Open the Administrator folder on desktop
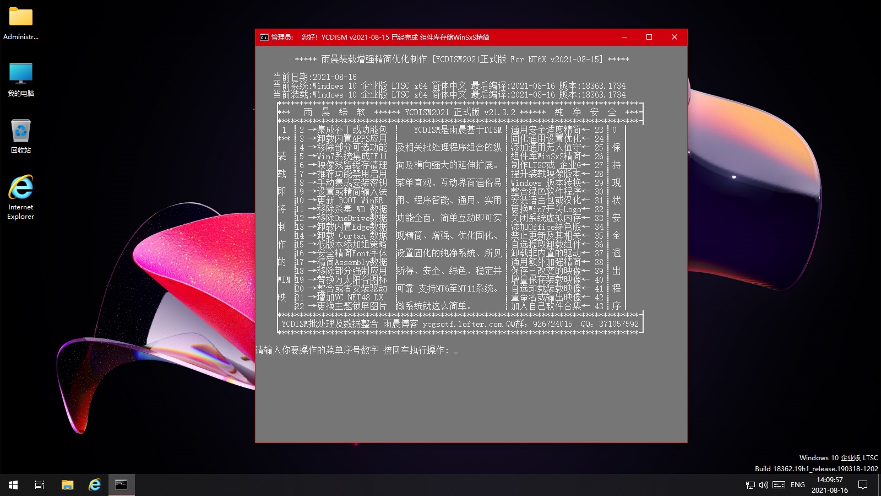 [21, 22]
